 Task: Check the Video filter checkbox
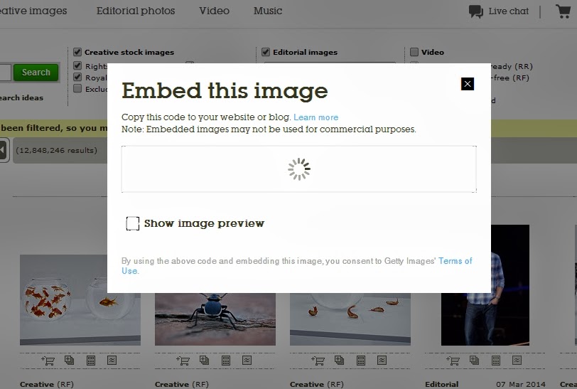point(414,52)
